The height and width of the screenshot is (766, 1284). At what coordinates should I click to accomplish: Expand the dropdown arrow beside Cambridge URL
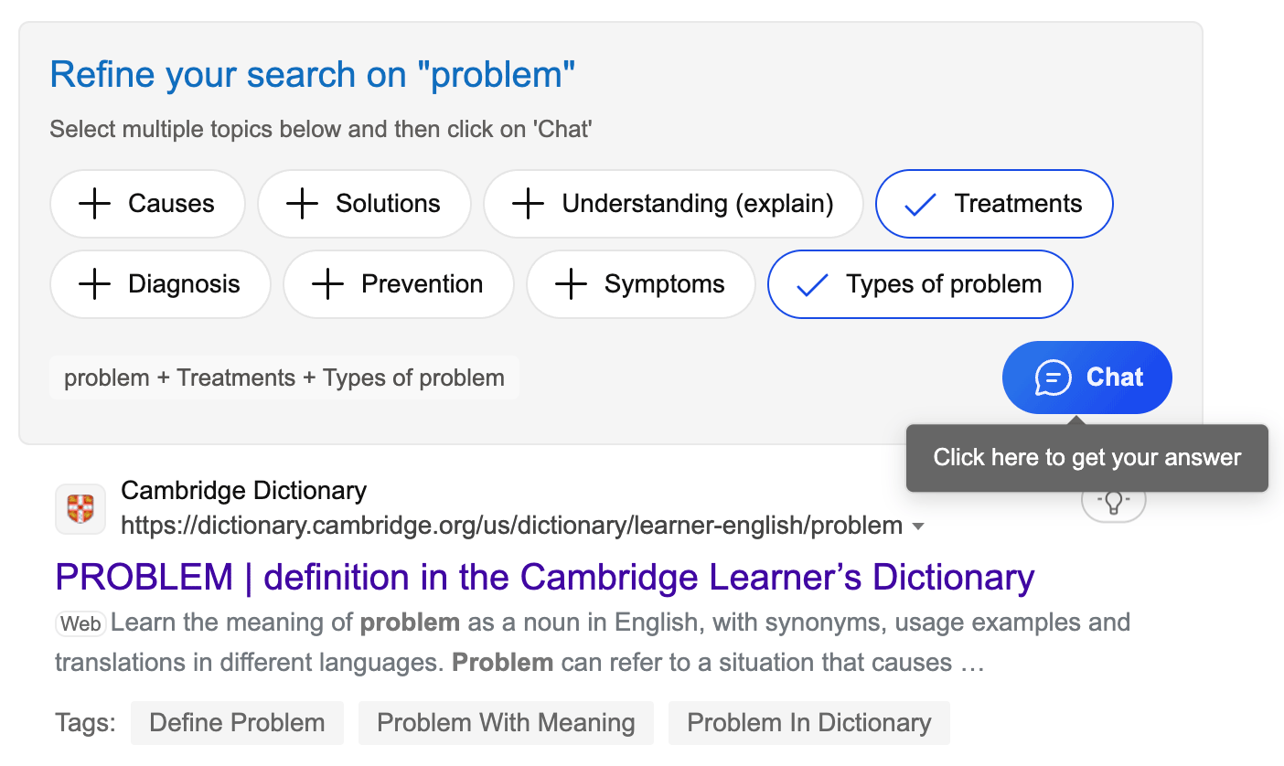(918, 527)
